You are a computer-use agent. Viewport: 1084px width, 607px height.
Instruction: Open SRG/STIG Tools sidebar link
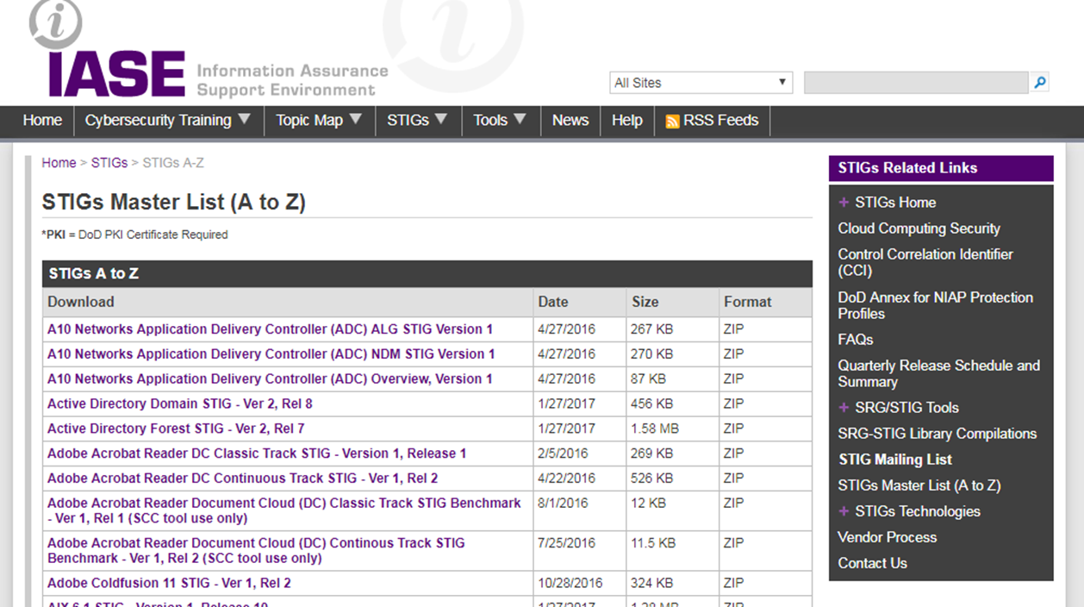[906, 408]
